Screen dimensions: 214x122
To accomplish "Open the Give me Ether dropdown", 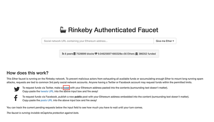I will coord(165,41).
